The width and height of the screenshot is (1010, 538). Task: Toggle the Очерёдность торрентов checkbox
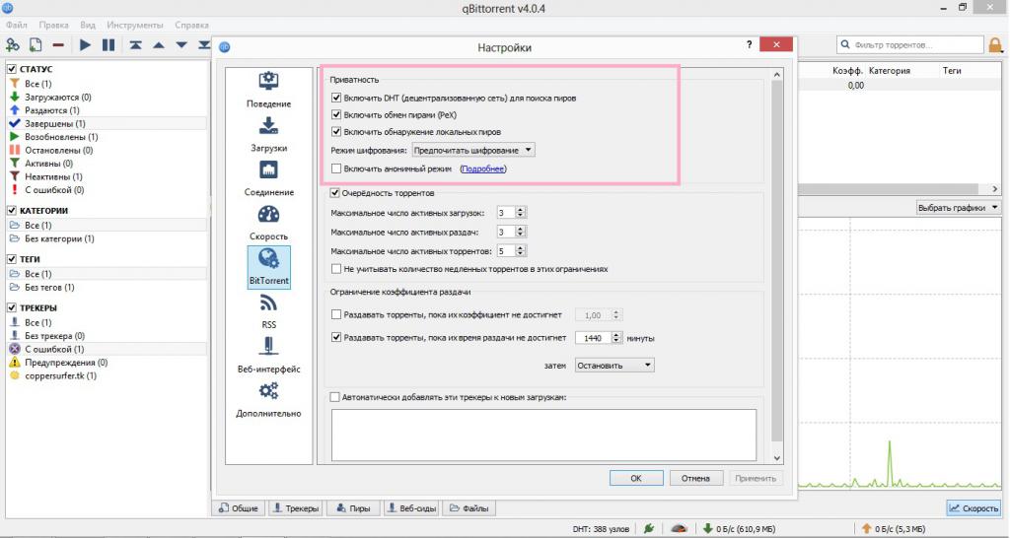coord(334,192)
